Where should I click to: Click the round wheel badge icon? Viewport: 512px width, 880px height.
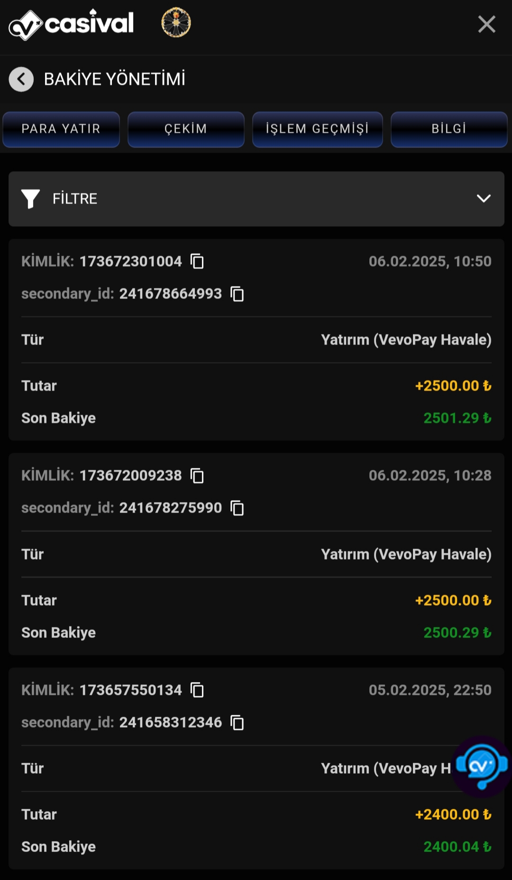coord(176,22)
